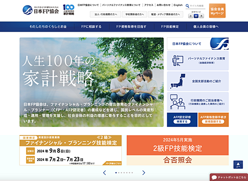The width and height of the screenshot is (248, 181).
Task: Click 報道・メディア関係者の方へ button
Action: 165,14
